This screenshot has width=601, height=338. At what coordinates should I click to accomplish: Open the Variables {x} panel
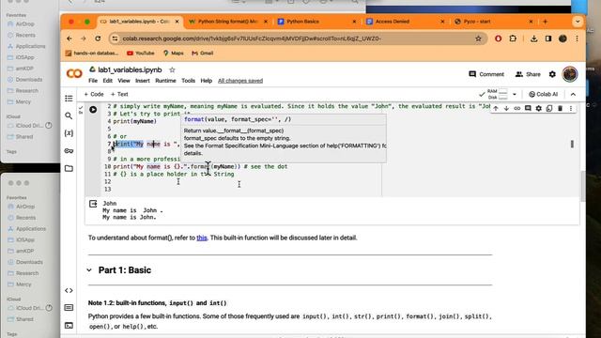coord(69,133)
